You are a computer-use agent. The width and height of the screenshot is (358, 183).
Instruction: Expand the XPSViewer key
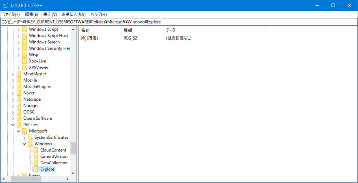coord(19,68)
